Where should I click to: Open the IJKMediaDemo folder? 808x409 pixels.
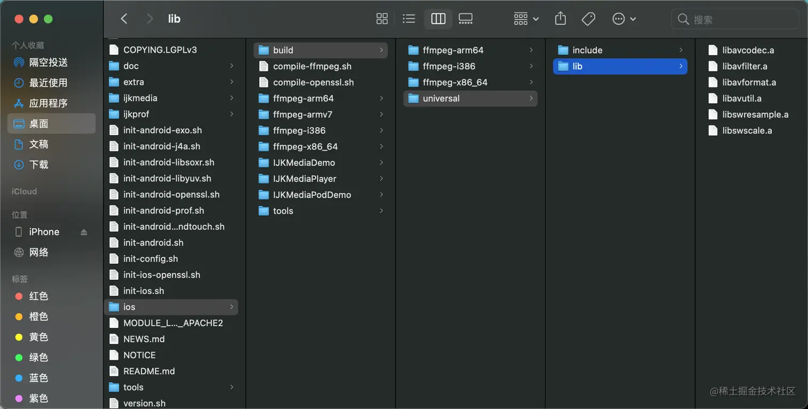[x=321, y=162]
